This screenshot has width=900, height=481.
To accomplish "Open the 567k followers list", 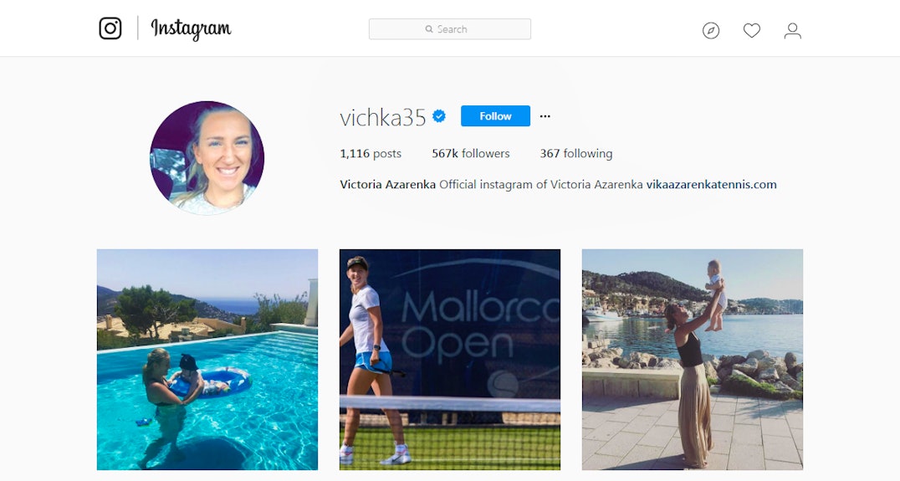I will 471,153.
